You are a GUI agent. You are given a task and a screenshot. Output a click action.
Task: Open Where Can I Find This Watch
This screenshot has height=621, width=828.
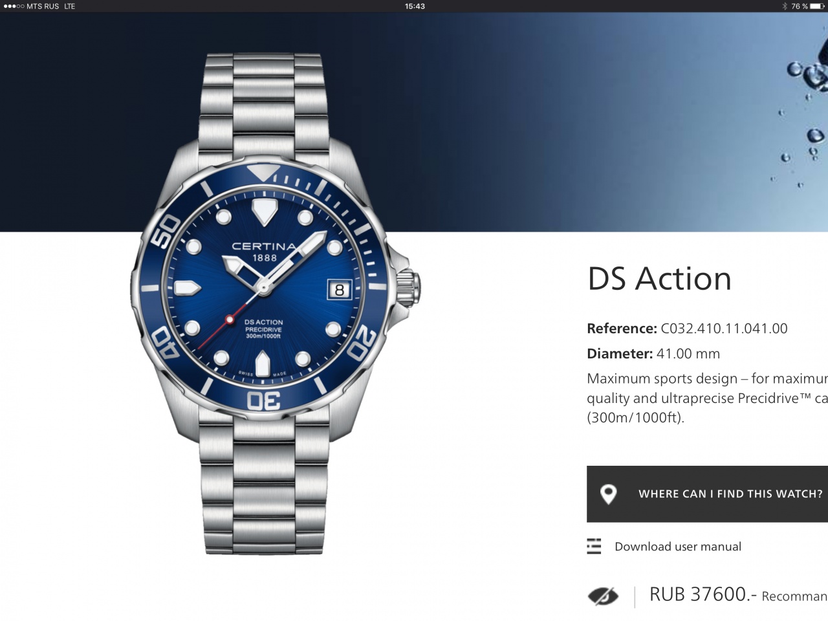tap(707, 494)
